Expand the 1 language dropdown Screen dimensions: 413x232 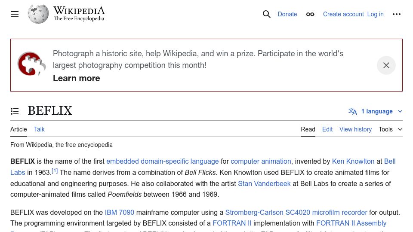tap(375, 111)
